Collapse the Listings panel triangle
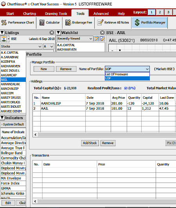The width and height of the screenshot is (176, 208). point(2,33)
